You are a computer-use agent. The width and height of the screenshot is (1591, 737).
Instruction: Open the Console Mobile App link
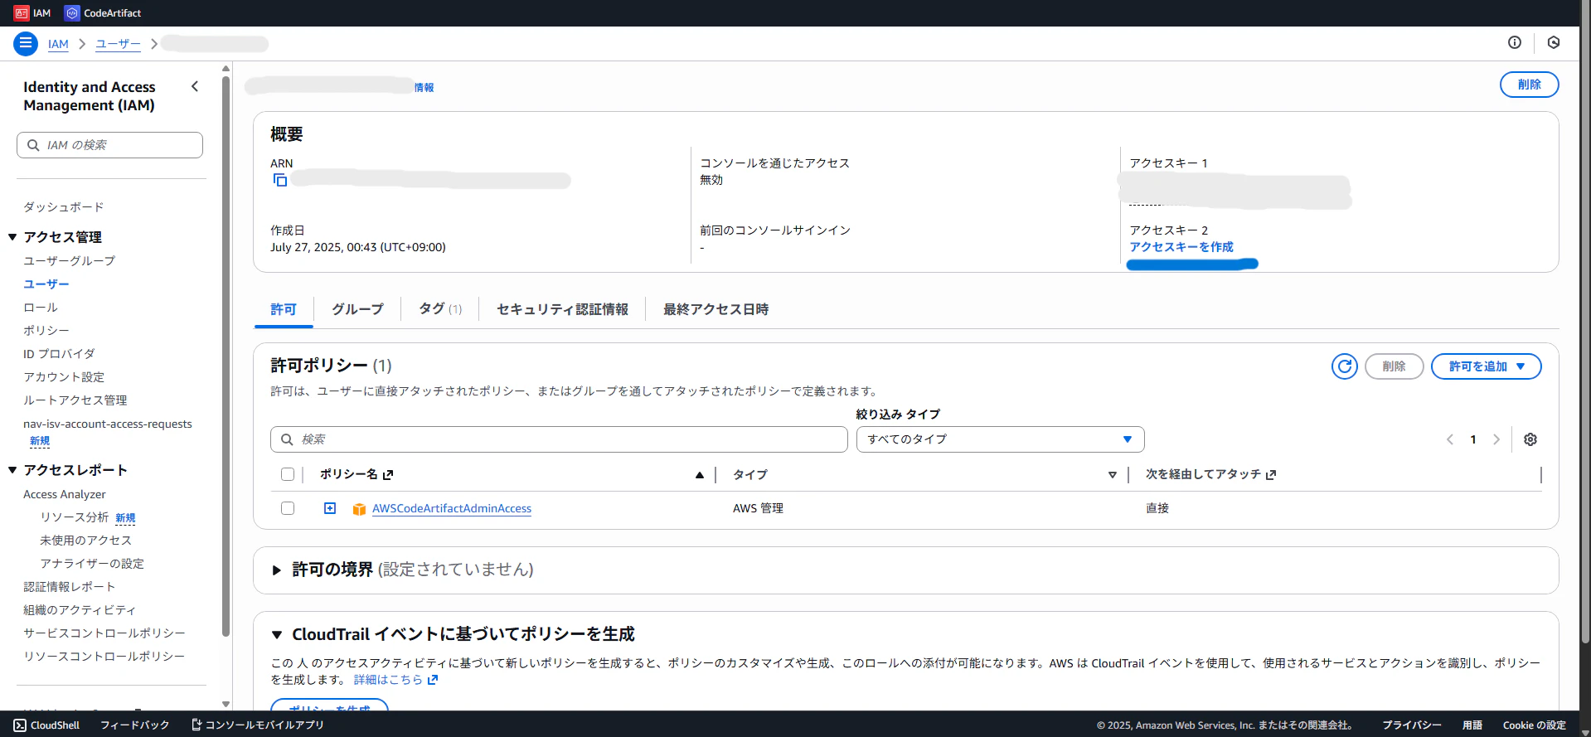[258, 725]
